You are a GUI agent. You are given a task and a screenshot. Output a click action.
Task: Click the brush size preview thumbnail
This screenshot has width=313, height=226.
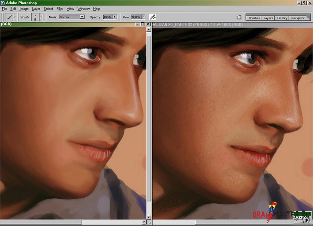tap(35, 17)
